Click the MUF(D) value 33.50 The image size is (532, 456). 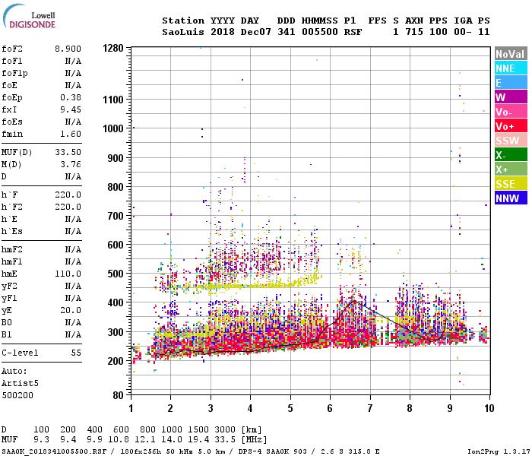pos(68,152)
